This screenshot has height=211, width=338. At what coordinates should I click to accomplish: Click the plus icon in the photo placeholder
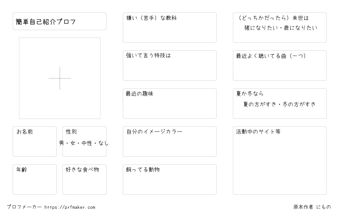(x=60, y=78)
